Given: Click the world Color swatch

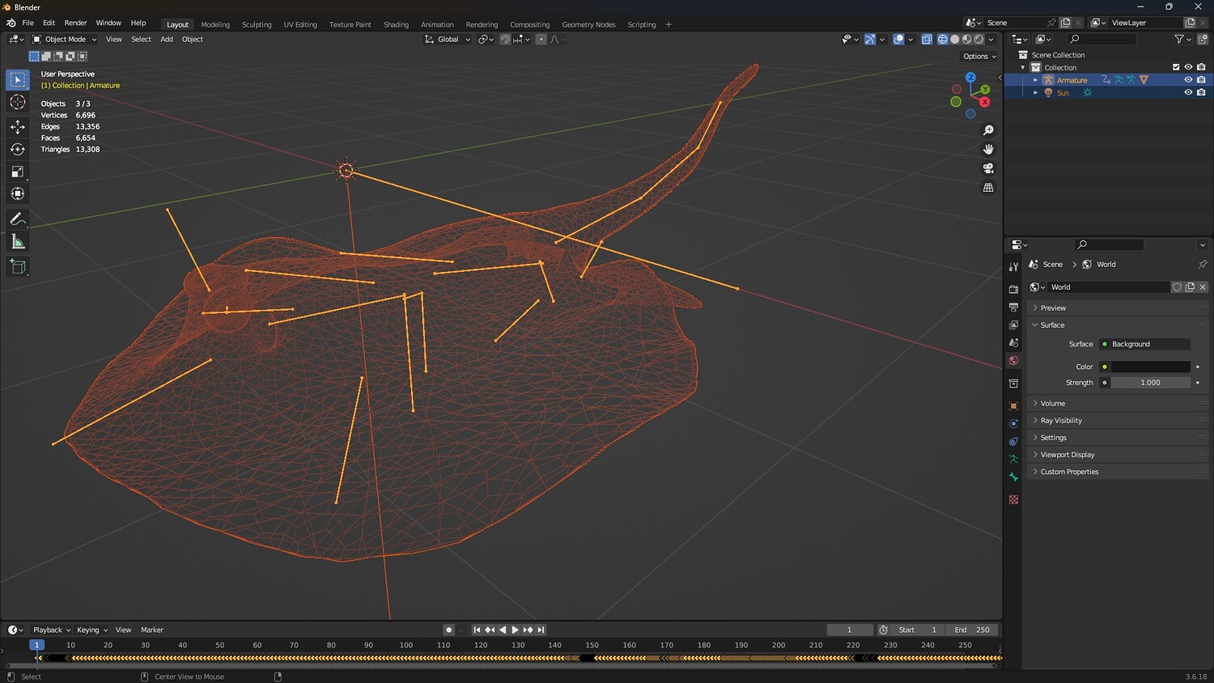Looking at the screenshot, I should pyautogui.click(x=1150, y=367).
